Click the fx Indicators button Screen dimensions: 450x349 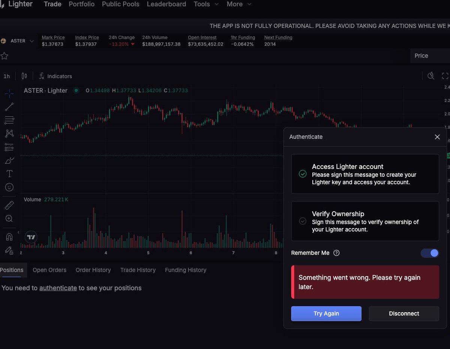pyautogui.click(x=55, y=76)
